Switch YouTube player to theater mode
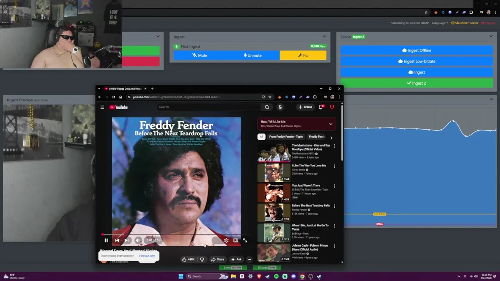 tap(236, 240)
